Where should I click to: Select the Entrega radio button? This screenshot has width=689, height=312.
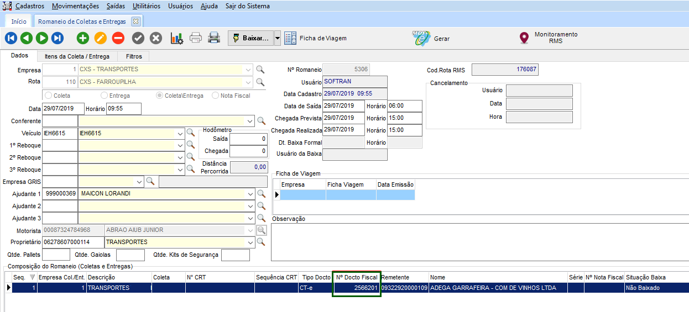pos(105,96)
